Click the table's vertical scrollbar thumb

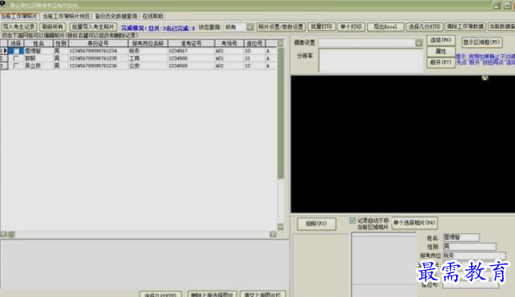click(280, 113)
